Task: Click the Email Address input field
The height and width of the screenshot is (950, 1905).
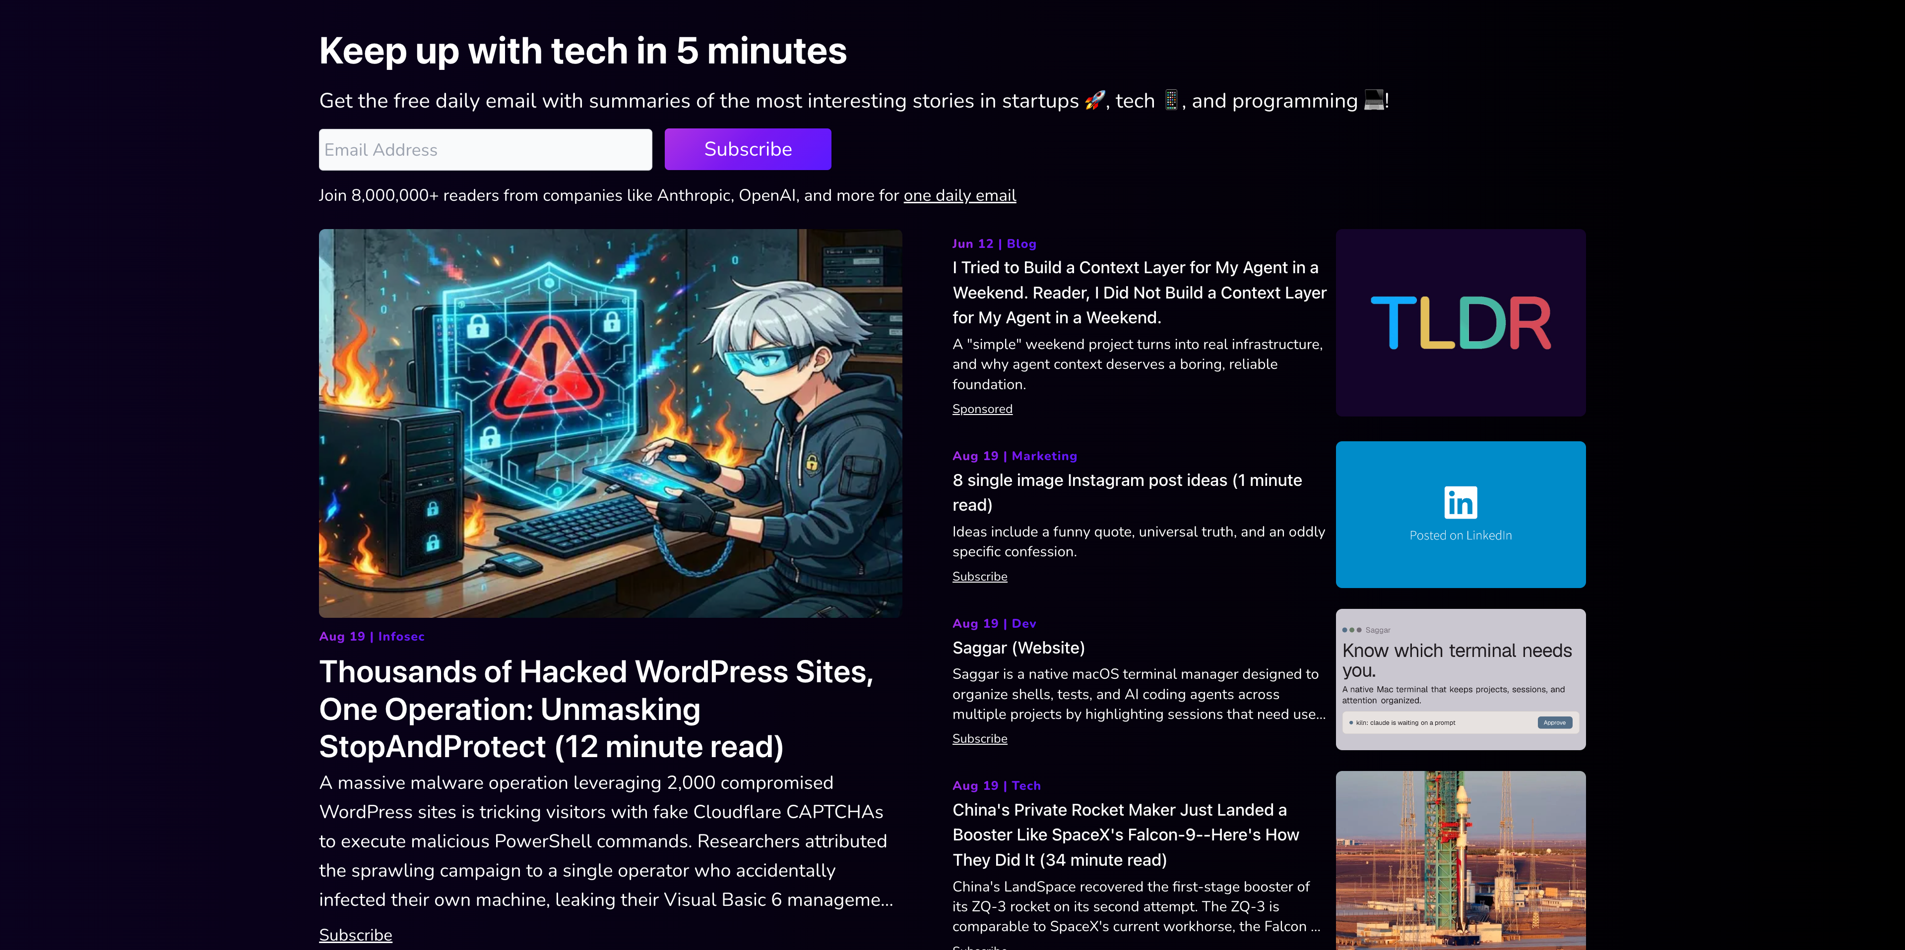Action: click(485, 149)
